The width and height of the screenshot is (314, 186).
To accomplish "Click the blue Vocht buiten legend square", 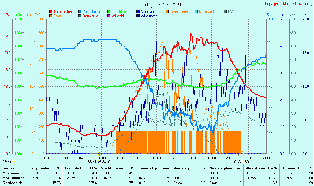I will tap(80, 12).
